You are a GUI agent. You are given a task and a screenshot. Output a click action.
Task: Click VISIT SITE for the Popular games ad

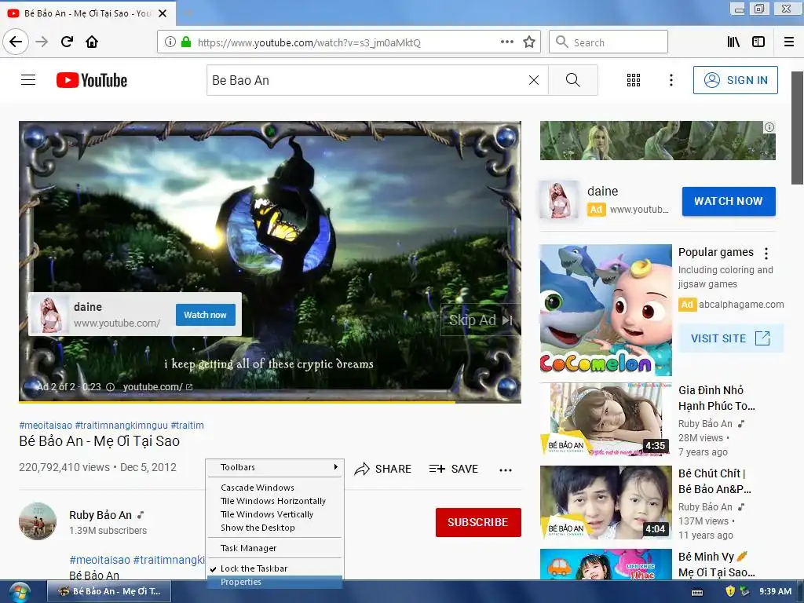click(x=731, y=338)
